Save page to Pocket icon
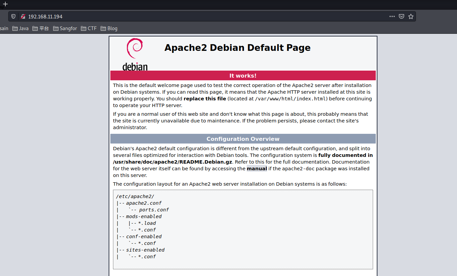457x276 pixels. 402,16
